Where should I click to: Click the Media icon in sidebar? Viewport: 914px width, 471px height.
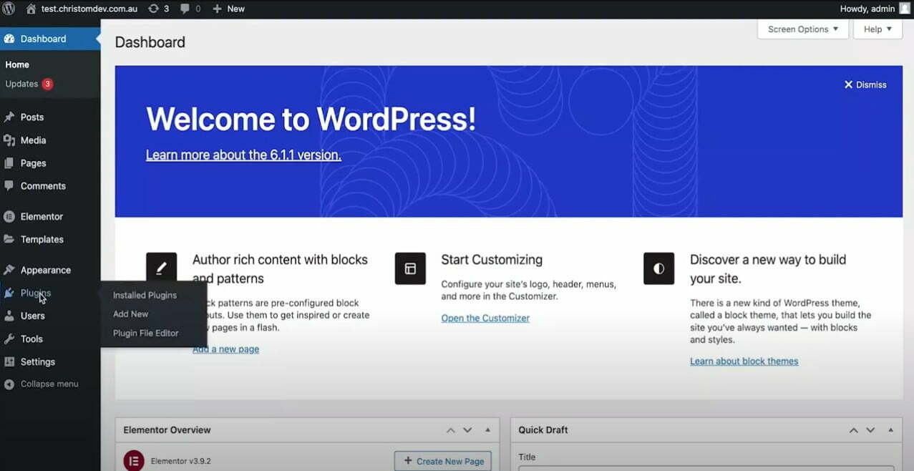[9, 140]
